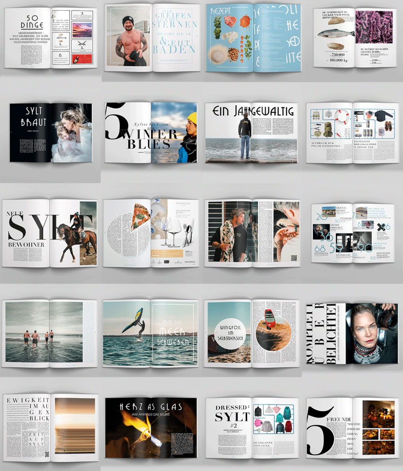Viewport: 403px width, 471px height.
Task: Open the "Aufbruch zur Polar-Expedition" gear spread
Action: pyautogui.click(x=352, y=133)
